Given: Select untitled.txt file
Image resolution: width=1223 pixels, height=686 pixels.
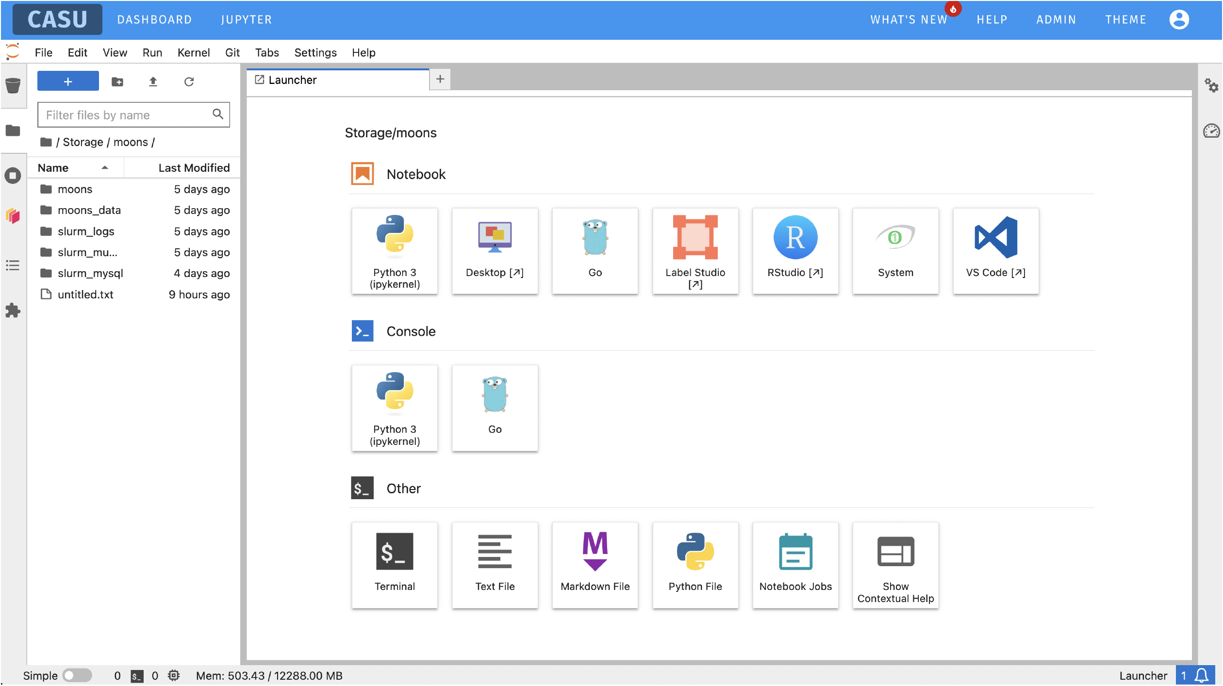Looking at the screenshot, I should point(133,294).
